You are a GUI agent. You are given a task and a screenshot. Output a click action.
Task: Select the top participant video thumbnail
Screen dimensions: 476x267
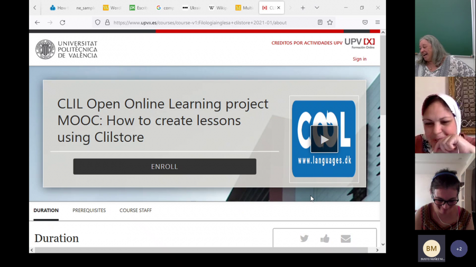tap(445, 38)
